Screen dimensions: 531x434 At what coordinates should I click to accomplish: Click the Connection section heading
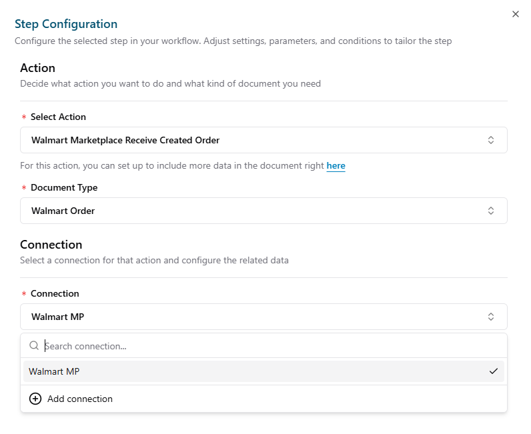click(51, 245)
